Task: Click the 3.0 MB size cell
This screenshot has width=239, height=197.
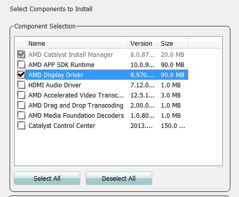Action: point(170,95)
